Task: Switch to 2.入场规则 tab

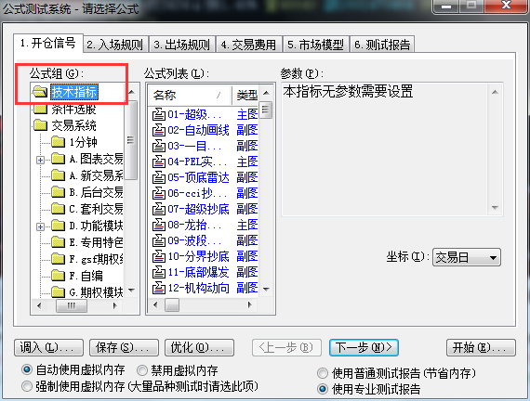Action: pos(115,45)
